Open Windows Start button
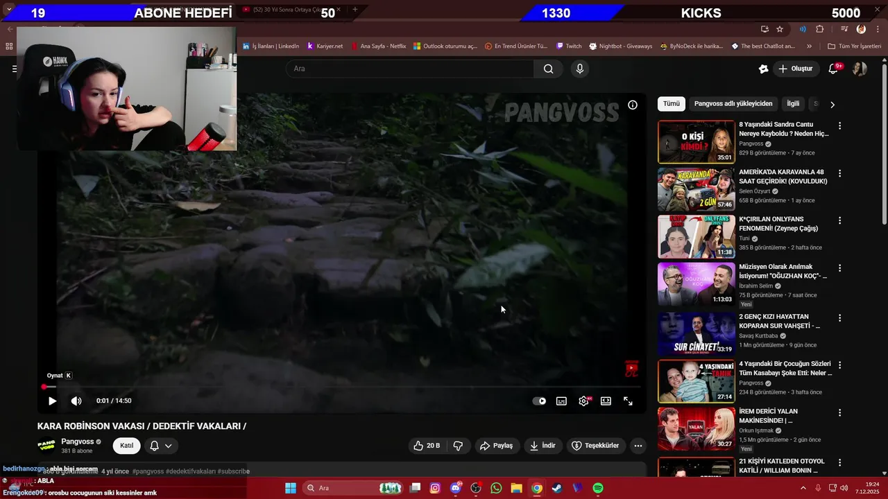 point(290,488)
